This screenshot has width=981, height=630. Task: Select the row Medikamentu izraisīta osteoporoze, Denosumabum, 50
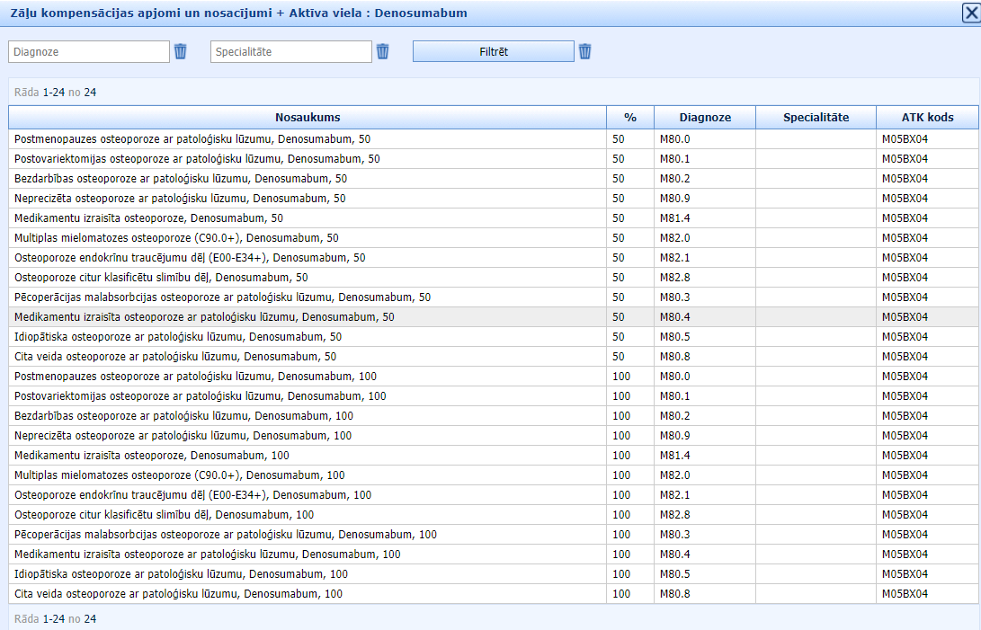click(x=148, y=218)
